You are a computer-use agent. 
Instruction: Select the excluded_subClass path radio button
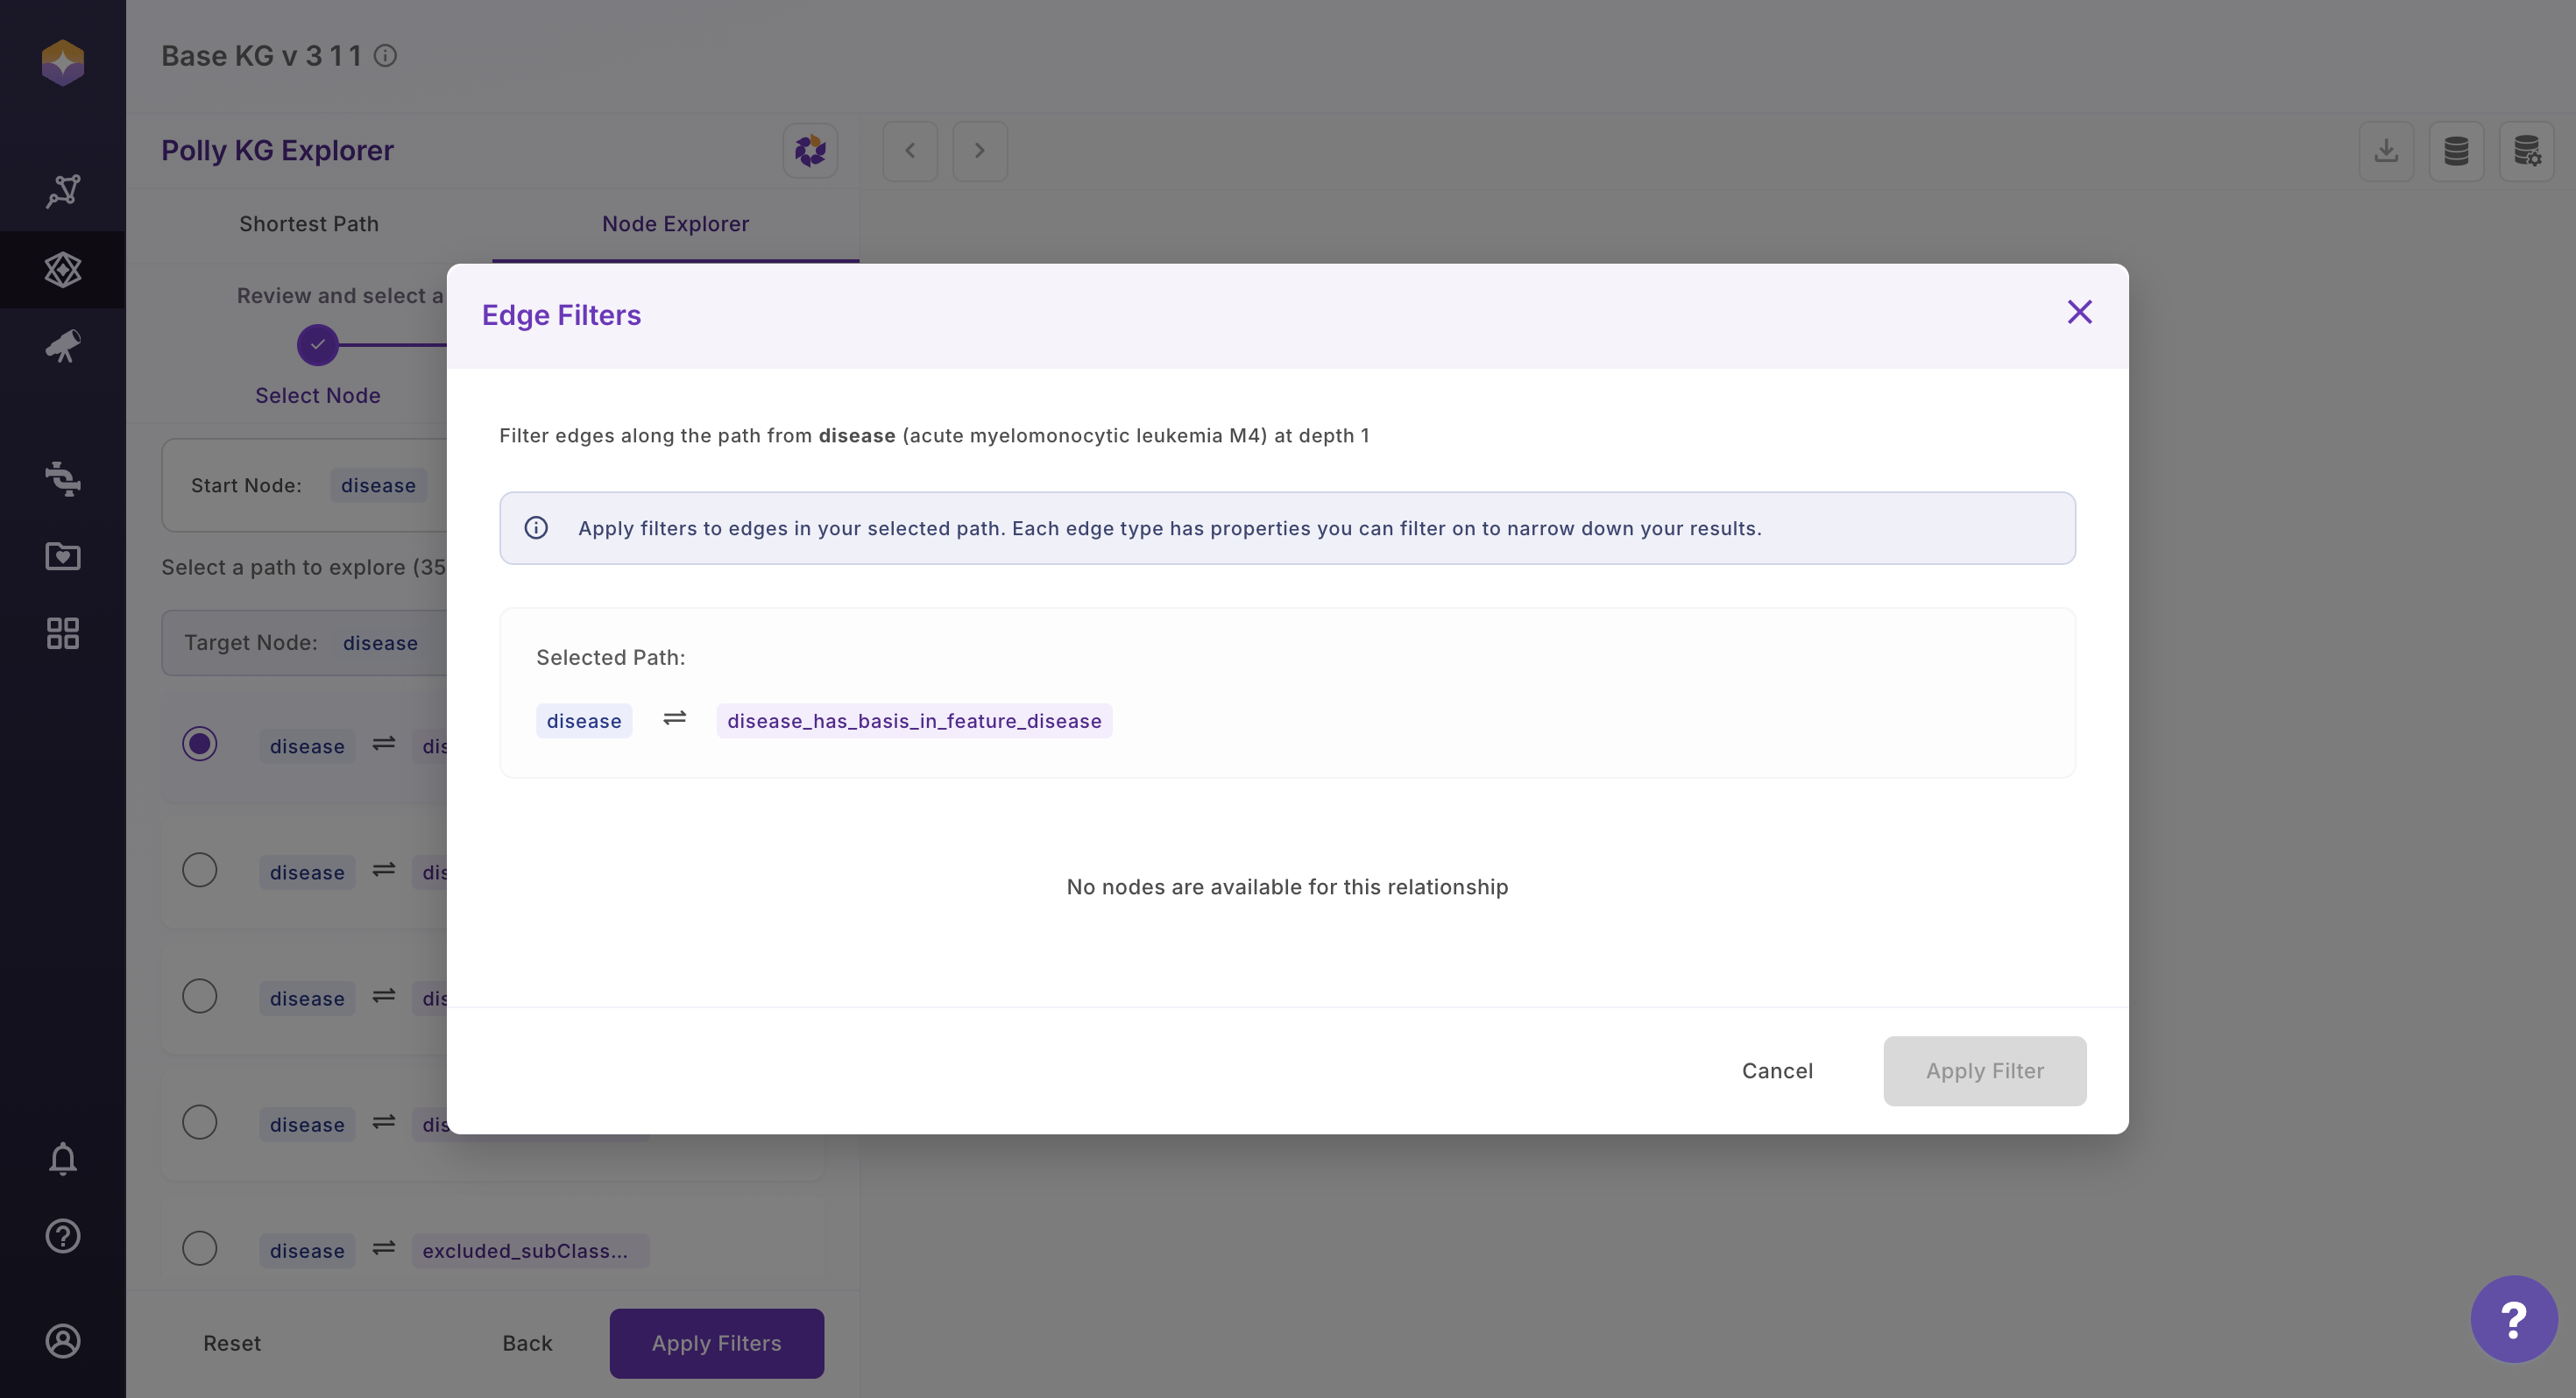pyautogui.click(x=199, y=1248)
